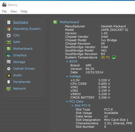
Task: Click the CMOS BATTERY row label
Action: click(x=83, y=97)
